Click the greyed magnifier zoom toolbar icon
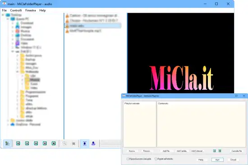 (x=64, y=143)
